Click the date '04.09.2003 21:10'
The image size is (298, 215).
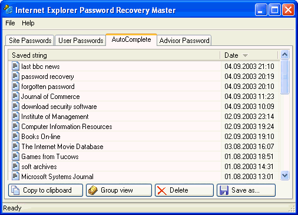pos(249,67)
